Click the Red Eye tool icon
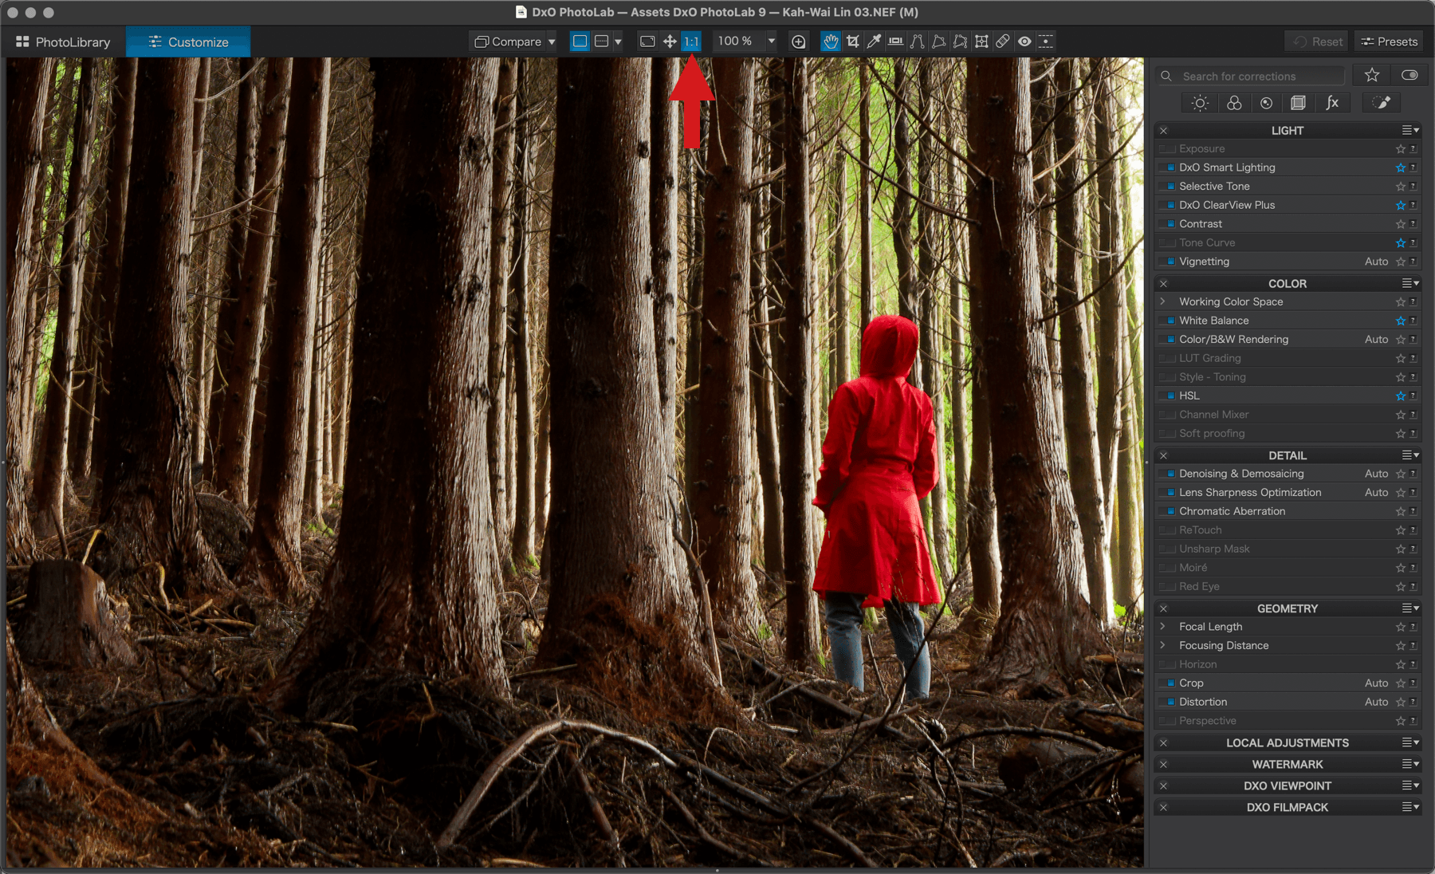Image resolution: width=1435 pixels, height=874 pixels. [1024, 41]
